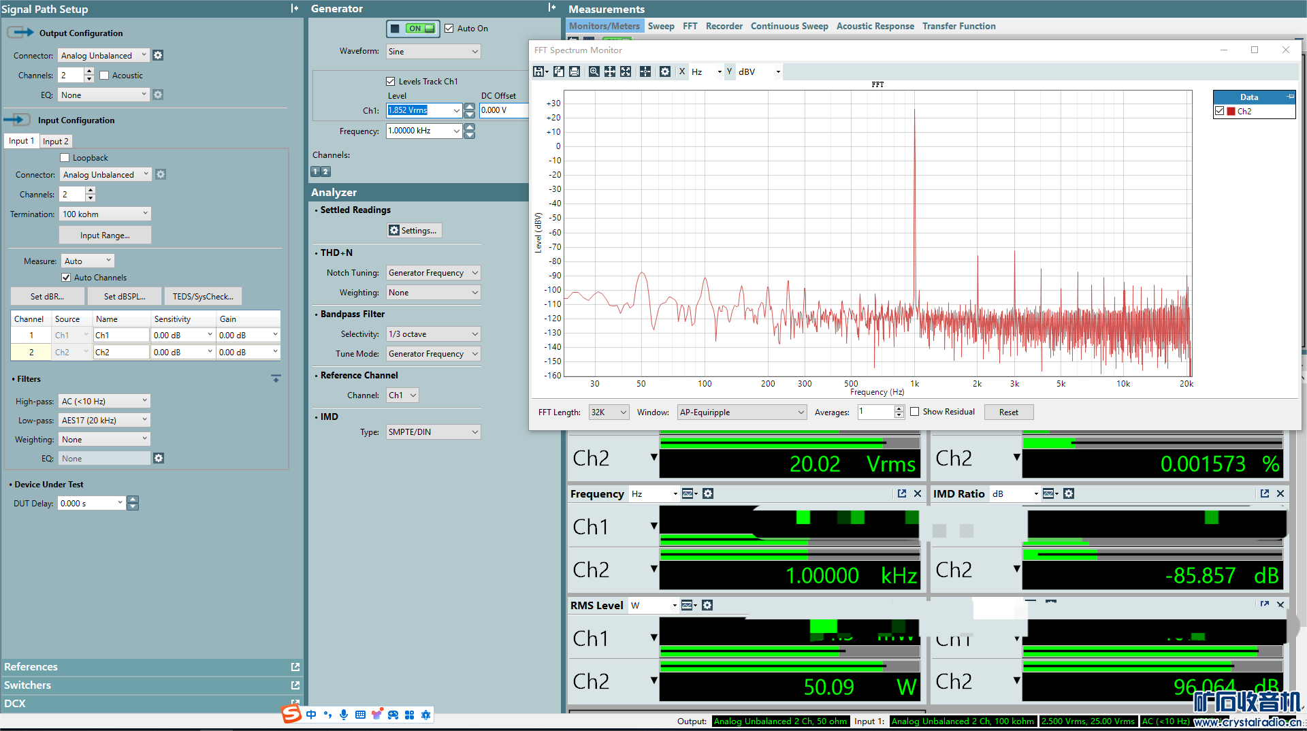1307x731 pixels.
Task: Open FFT graph properties gear icon
Action: (665, 71)
